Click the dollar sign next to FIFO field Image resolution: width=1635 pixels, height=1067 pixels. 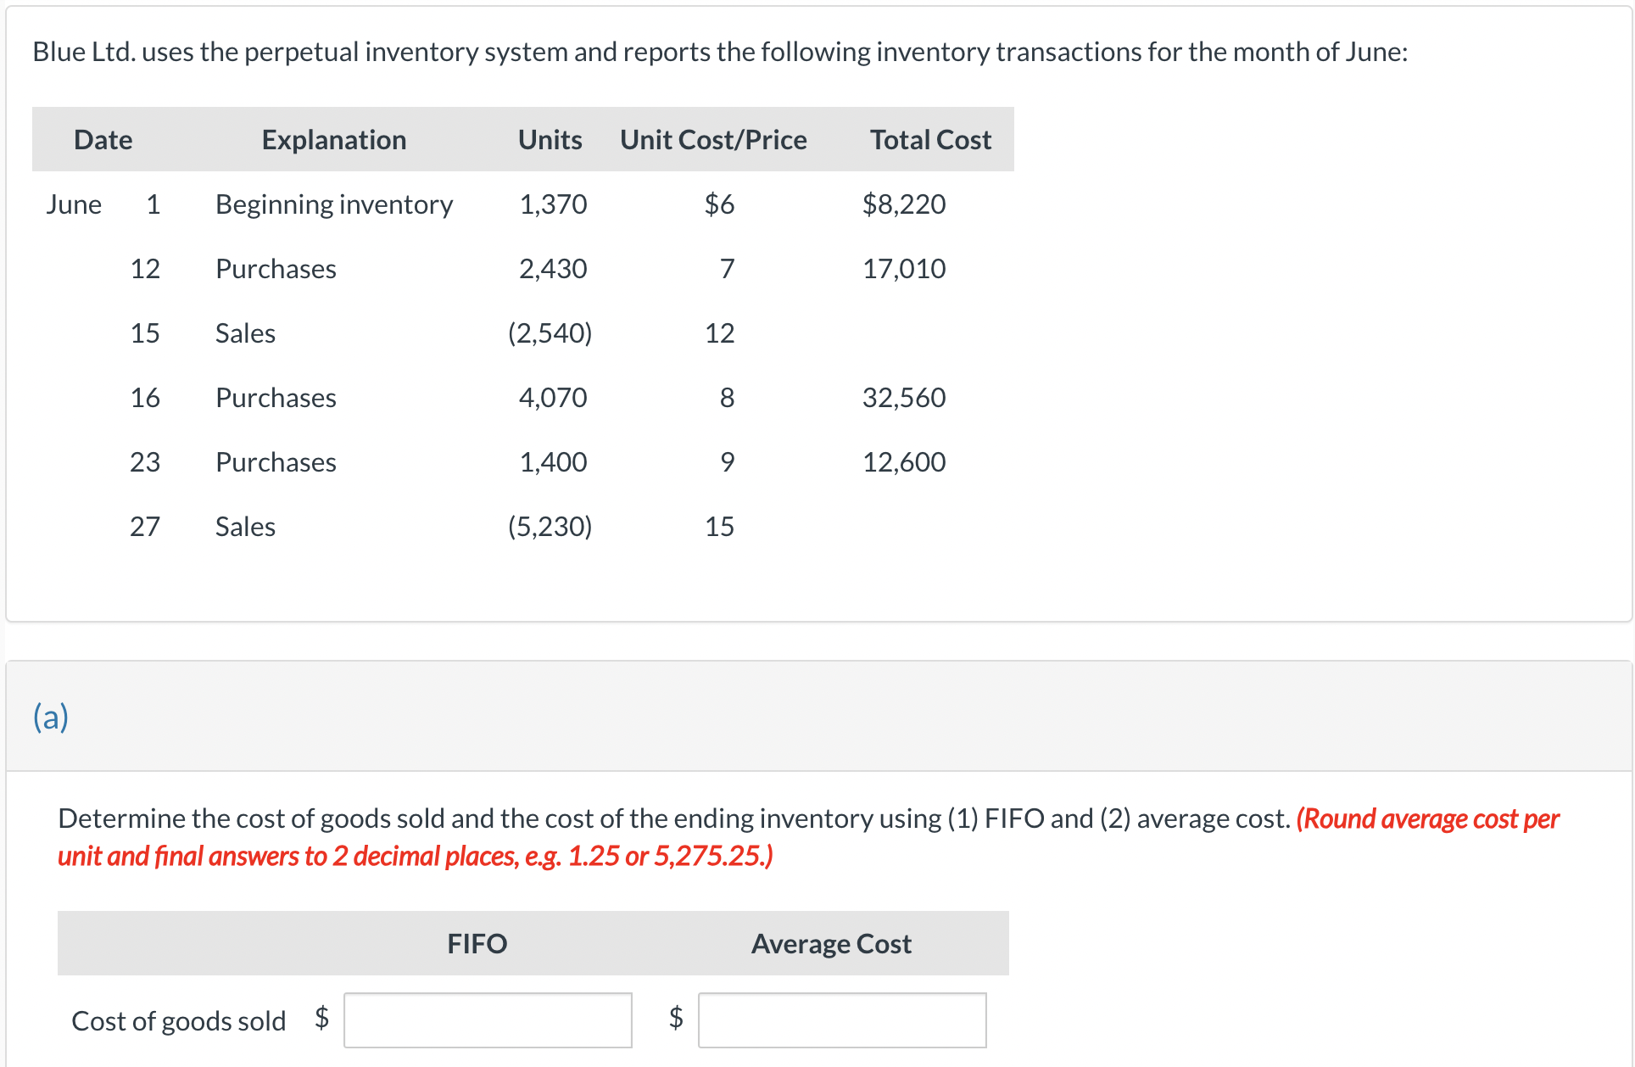pos(321,1020)
